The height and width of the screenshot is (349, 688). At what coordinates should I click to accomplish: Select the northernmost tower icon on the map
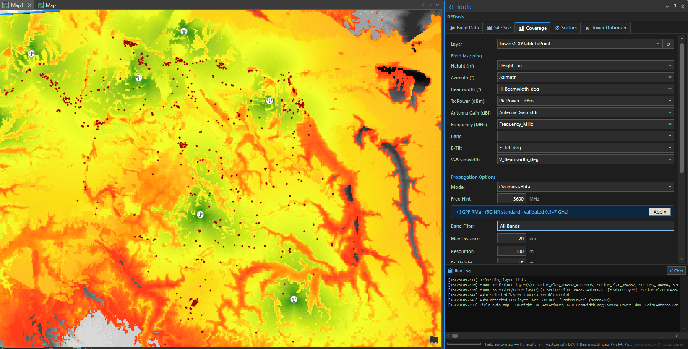pos(184,31)
